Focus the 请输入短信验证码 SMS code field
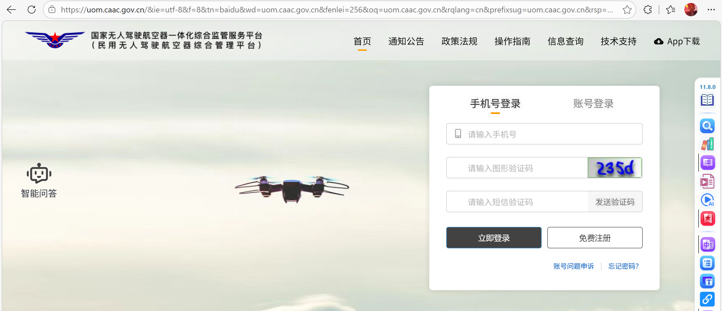Viewport: 722px width, 311px height. tap(517, 202)
